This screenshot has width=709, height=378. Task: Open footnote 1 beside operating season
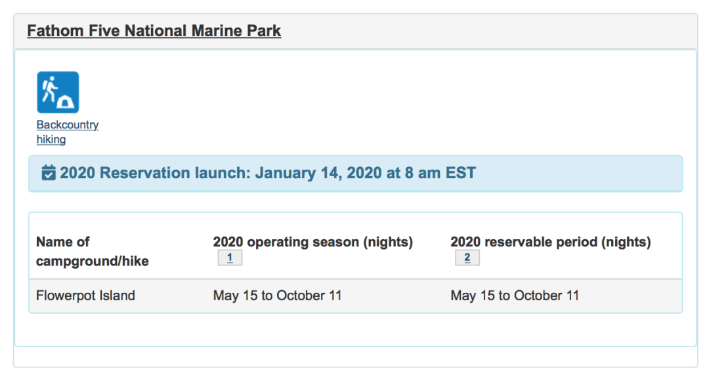pyautogui.click(x=230, y=258)
